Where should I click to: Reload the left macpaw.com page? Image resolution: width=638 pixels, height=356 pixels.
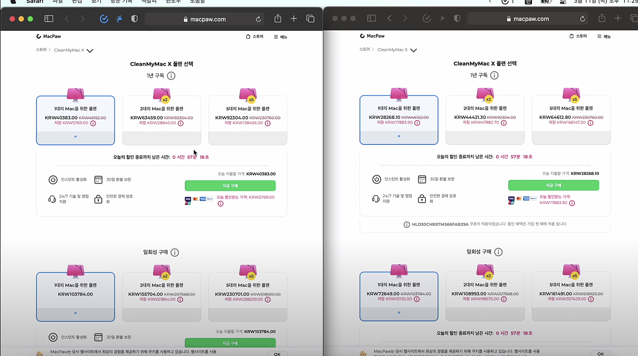pos(258,19)
